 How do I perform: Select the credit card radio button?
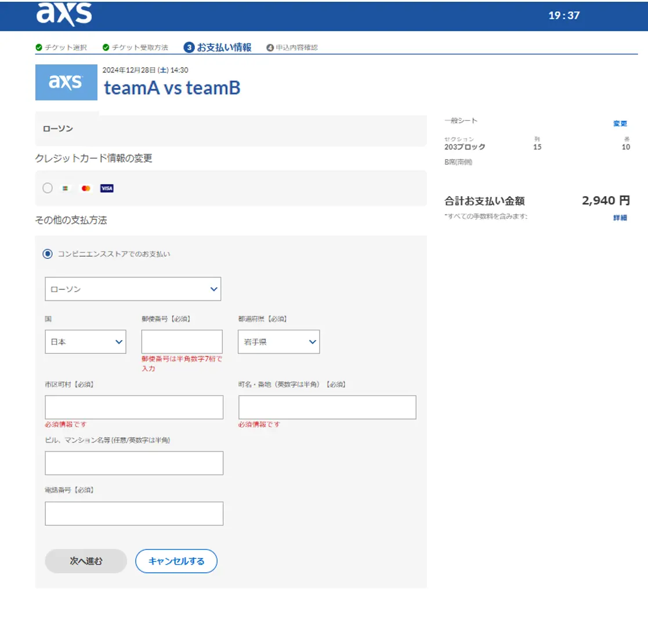pyautogui.click(x=48, y=188)
